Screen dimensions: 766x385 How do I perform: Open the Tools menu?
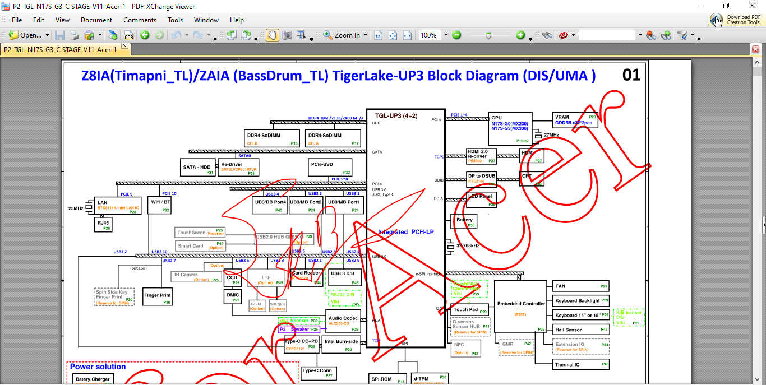coord(176,20)
